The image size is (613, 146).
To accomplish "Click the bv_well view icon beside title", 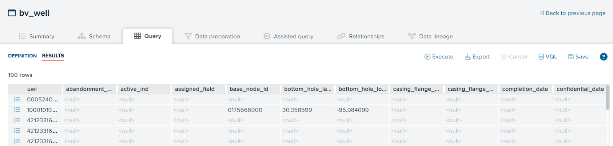I will (x=12, y=13).
